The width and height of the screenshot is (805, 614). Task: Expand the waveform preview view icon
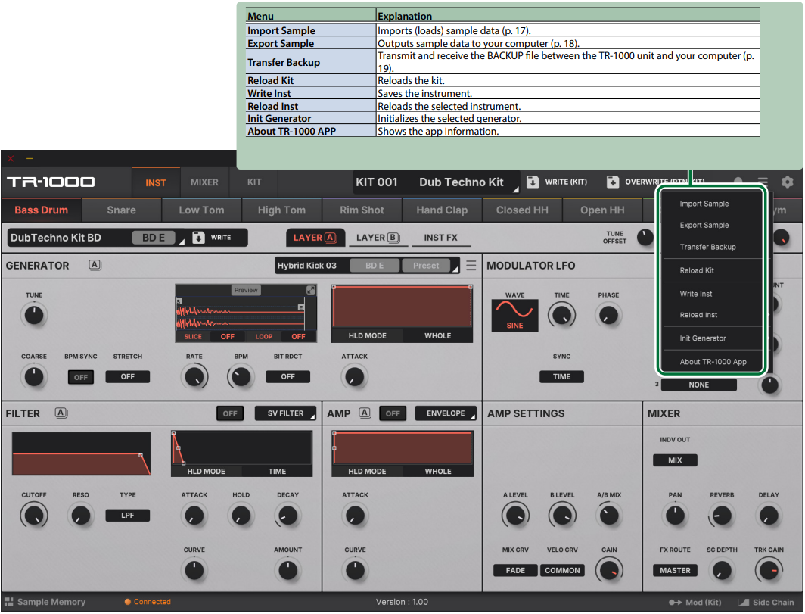point(311,290)
